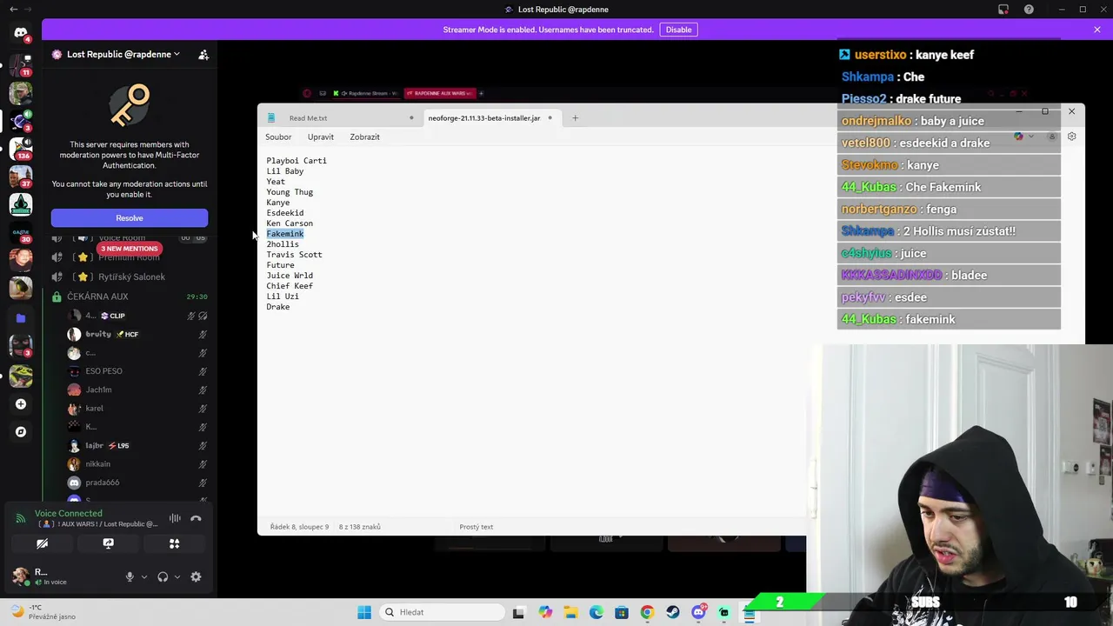Open Google Chrome from taskbar

pyautogui.click(x=647, y=612)
